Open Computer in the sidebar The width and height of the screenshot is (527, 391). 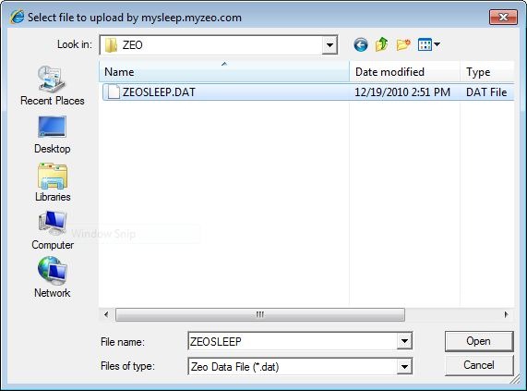coord(53,231)
